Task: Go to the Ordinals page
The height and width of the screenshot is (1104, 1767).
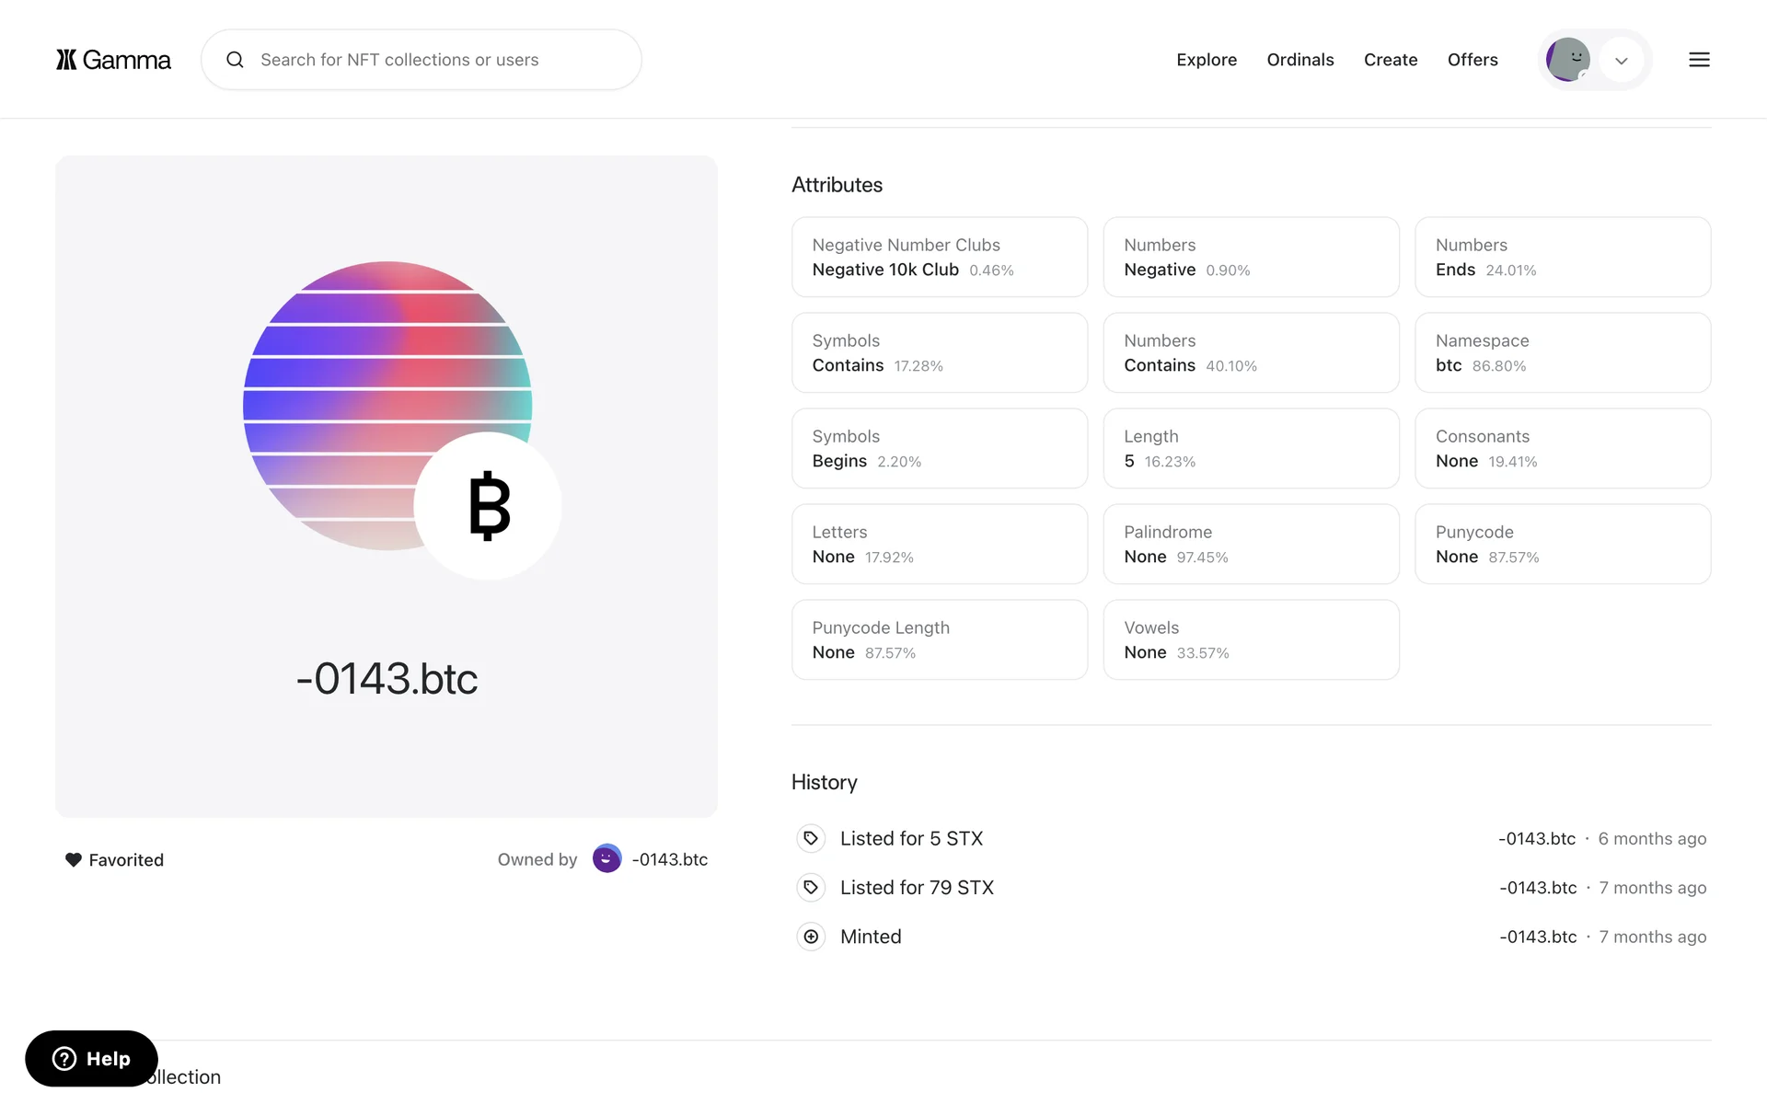Action: pos(1299,60)
